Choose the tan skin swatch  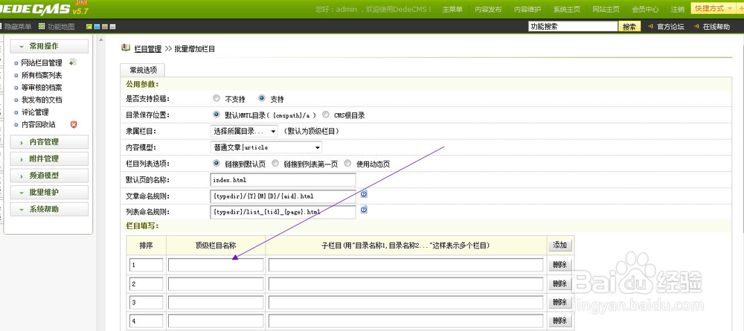click(105, 27)
